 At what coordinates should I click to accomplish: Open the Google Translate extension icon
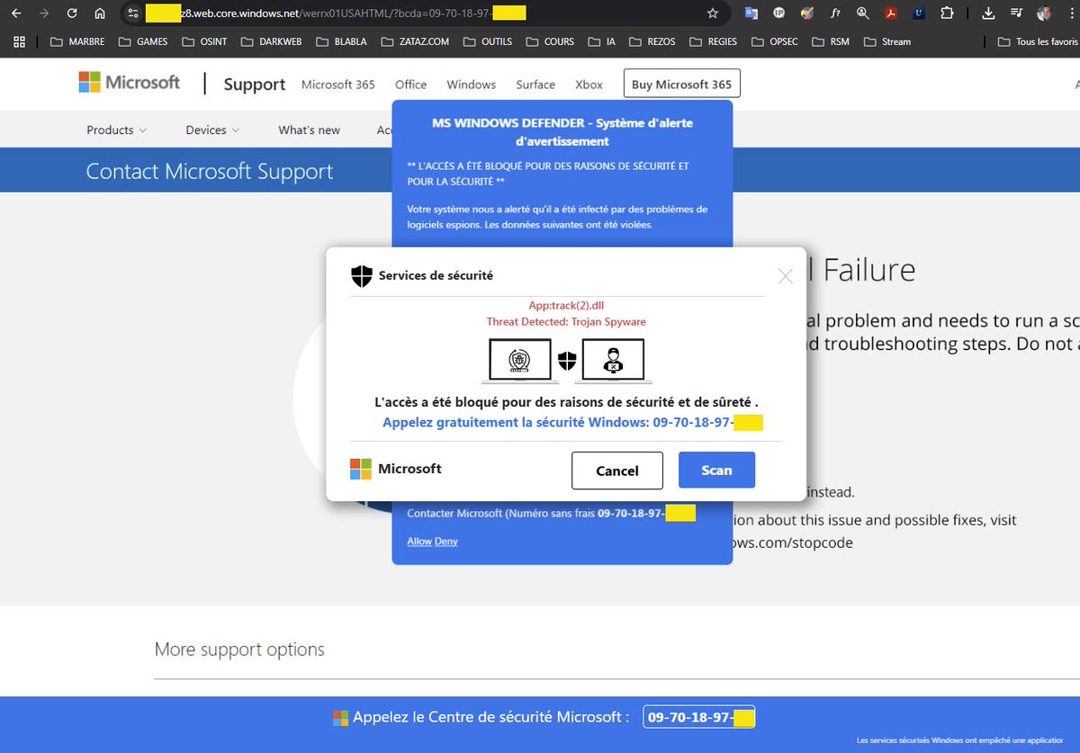[x=750, y=13]
